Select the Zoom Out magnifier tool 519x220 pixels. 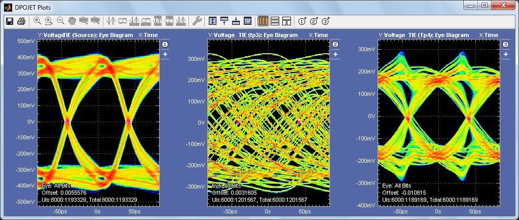(x=60, y=21)
